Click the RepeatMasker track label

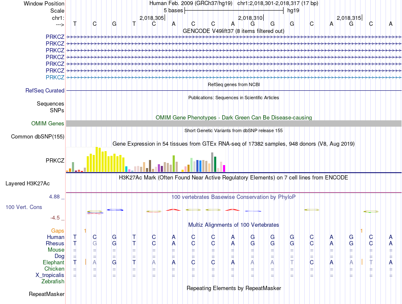47,294
